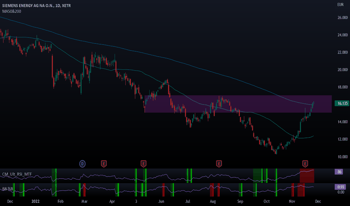Image resolution: width=350 pixels, height=206 pixels.
Task: Select the BB %B indicator label
Action: tap(8, 189)
